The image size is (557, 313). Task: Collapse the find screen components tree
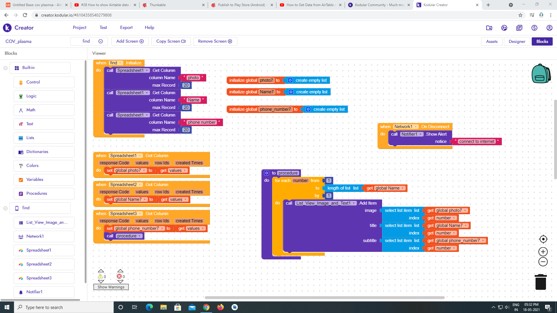6,208
